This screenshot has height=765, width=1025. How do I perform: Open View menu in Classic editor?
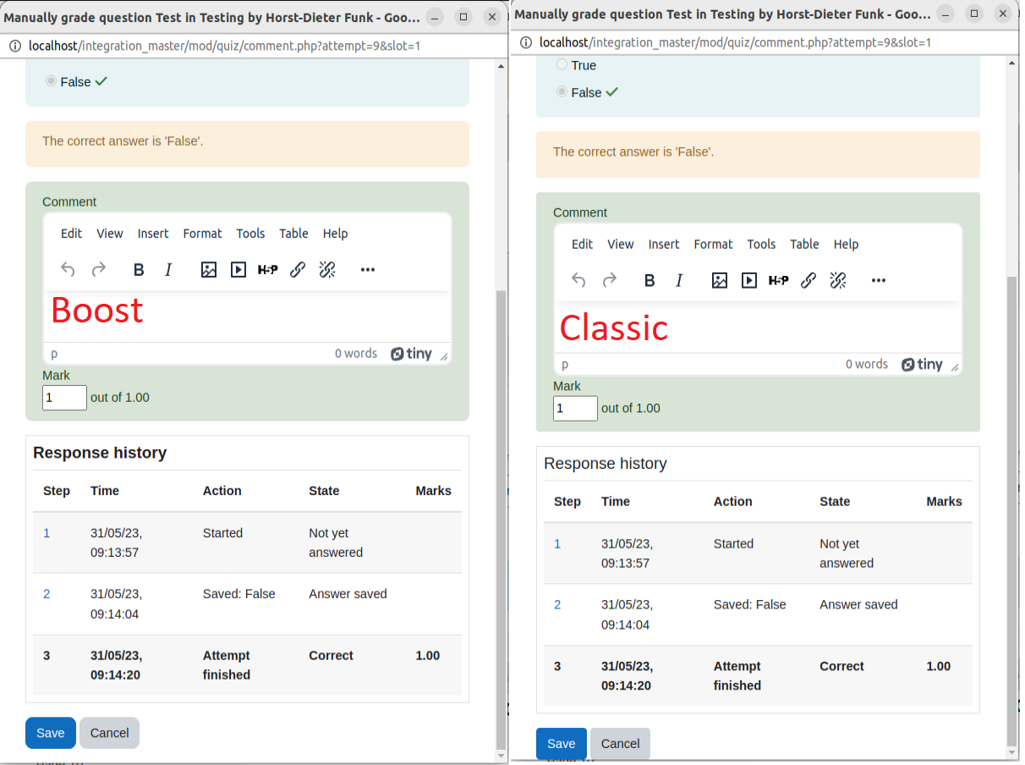pyautogui.click(x=621, y=245)
